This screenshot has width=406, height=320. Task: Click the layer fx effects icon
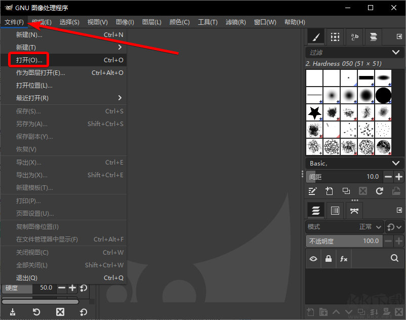point(344,259)
